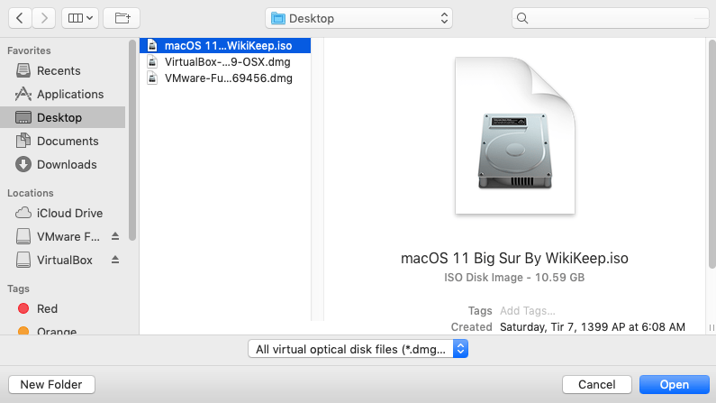
Task: Click the VMware F... volume drive icon
Action: click(x=23, y=236)
